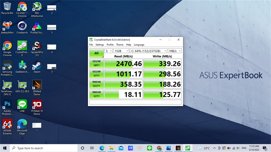This screenshot has height=152, width=271.
Task: Open the weather widget showing 33°C
Action: click(204, 148)
